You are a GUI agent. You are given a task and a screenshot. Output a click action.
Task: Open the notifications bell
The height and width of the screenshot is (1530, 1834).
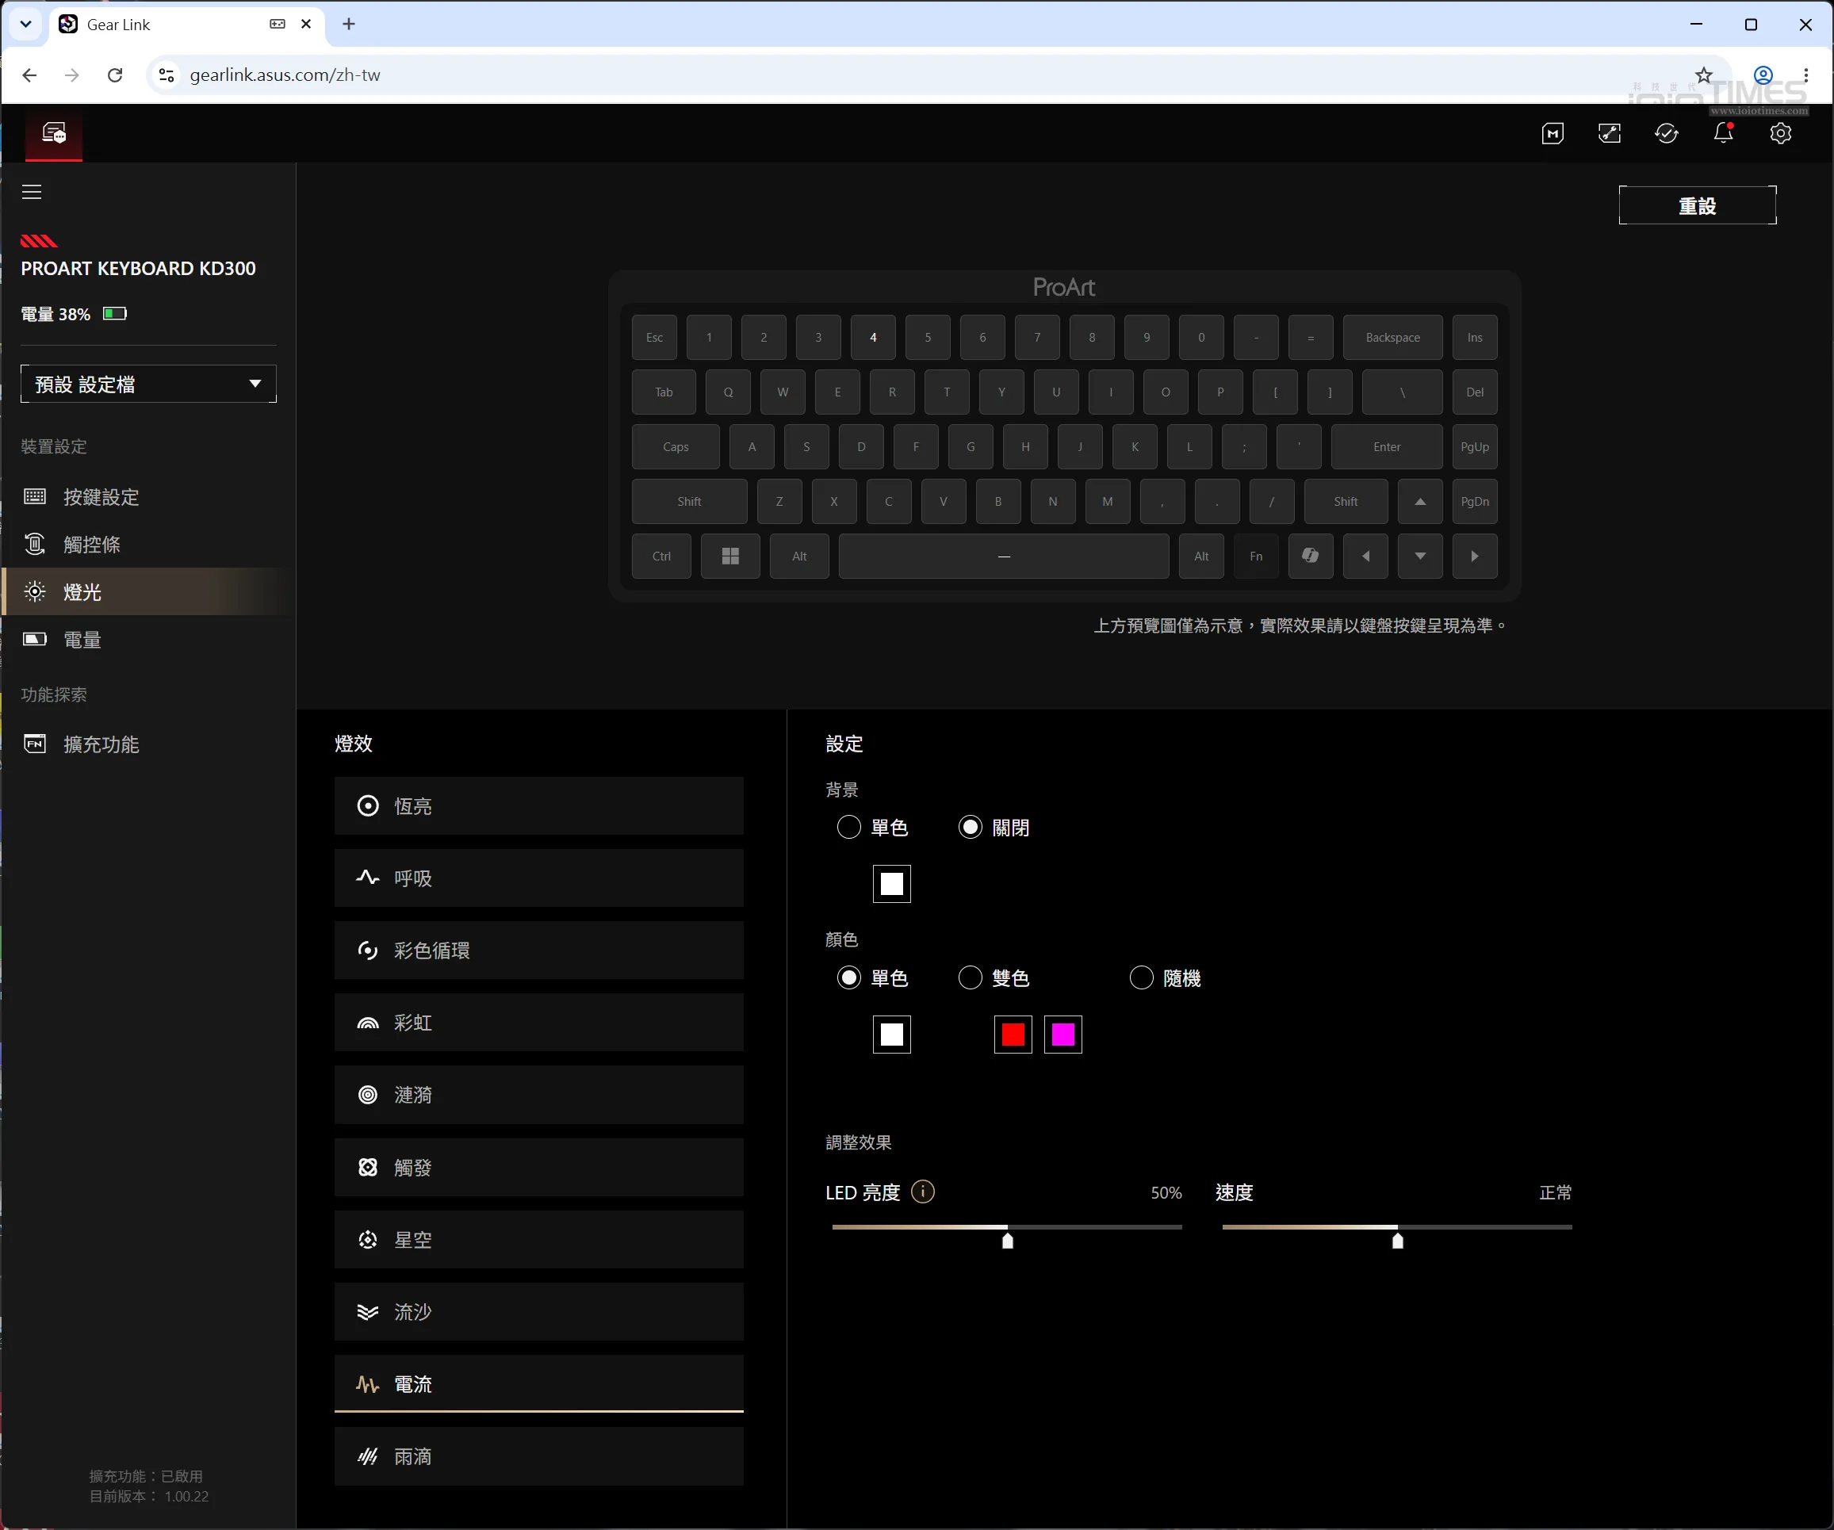(x=1723, y=132)
